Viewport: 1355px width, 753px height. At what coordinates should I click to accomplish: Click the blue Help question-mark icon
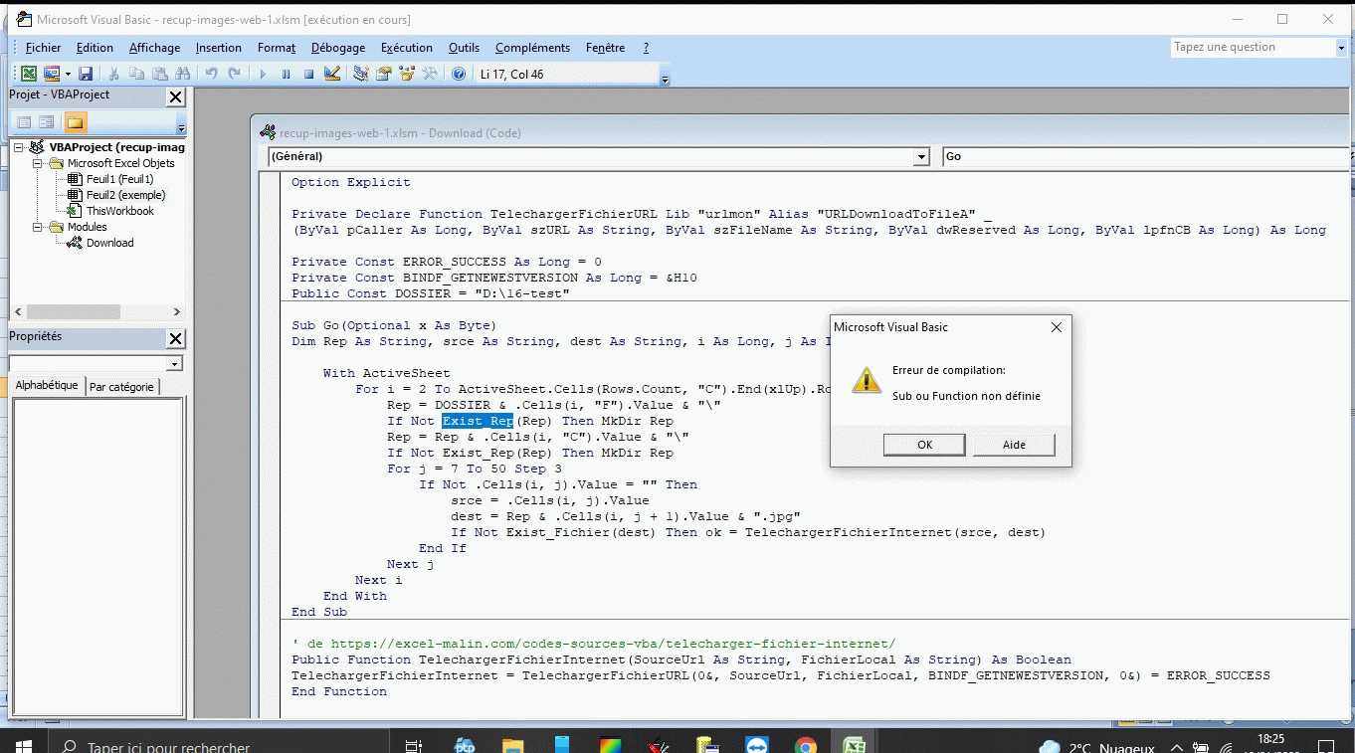[458, 74]
